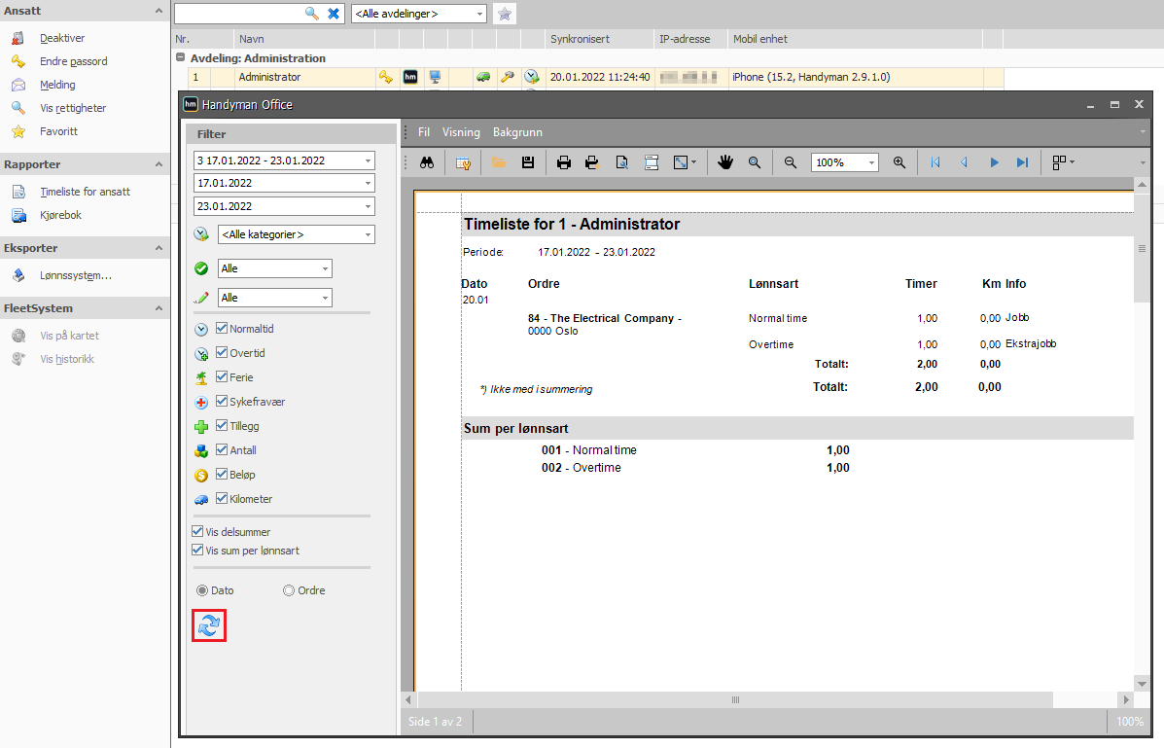Open the Alle kategorier dropdown

coord(297,234)
